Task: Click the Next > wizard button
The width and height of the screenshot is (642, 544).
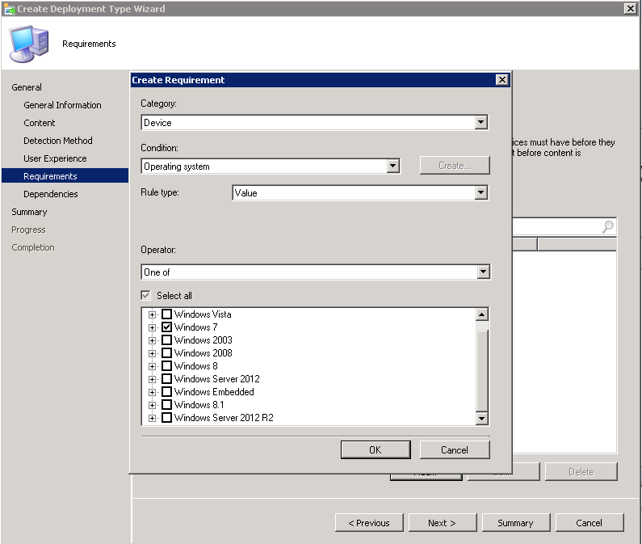Action: [443, 523]
